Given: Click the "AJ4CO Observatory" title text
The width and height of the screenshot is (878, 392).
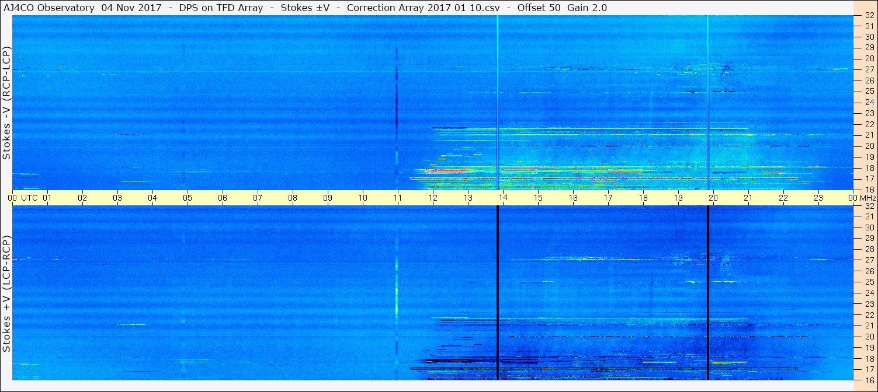Looking at the screenshot, I should (48, 8).
